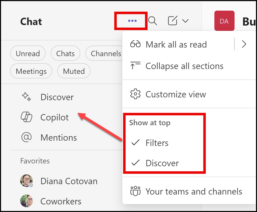257x212 pixels.
Task: Click the search icon
Action: point(153,21)
